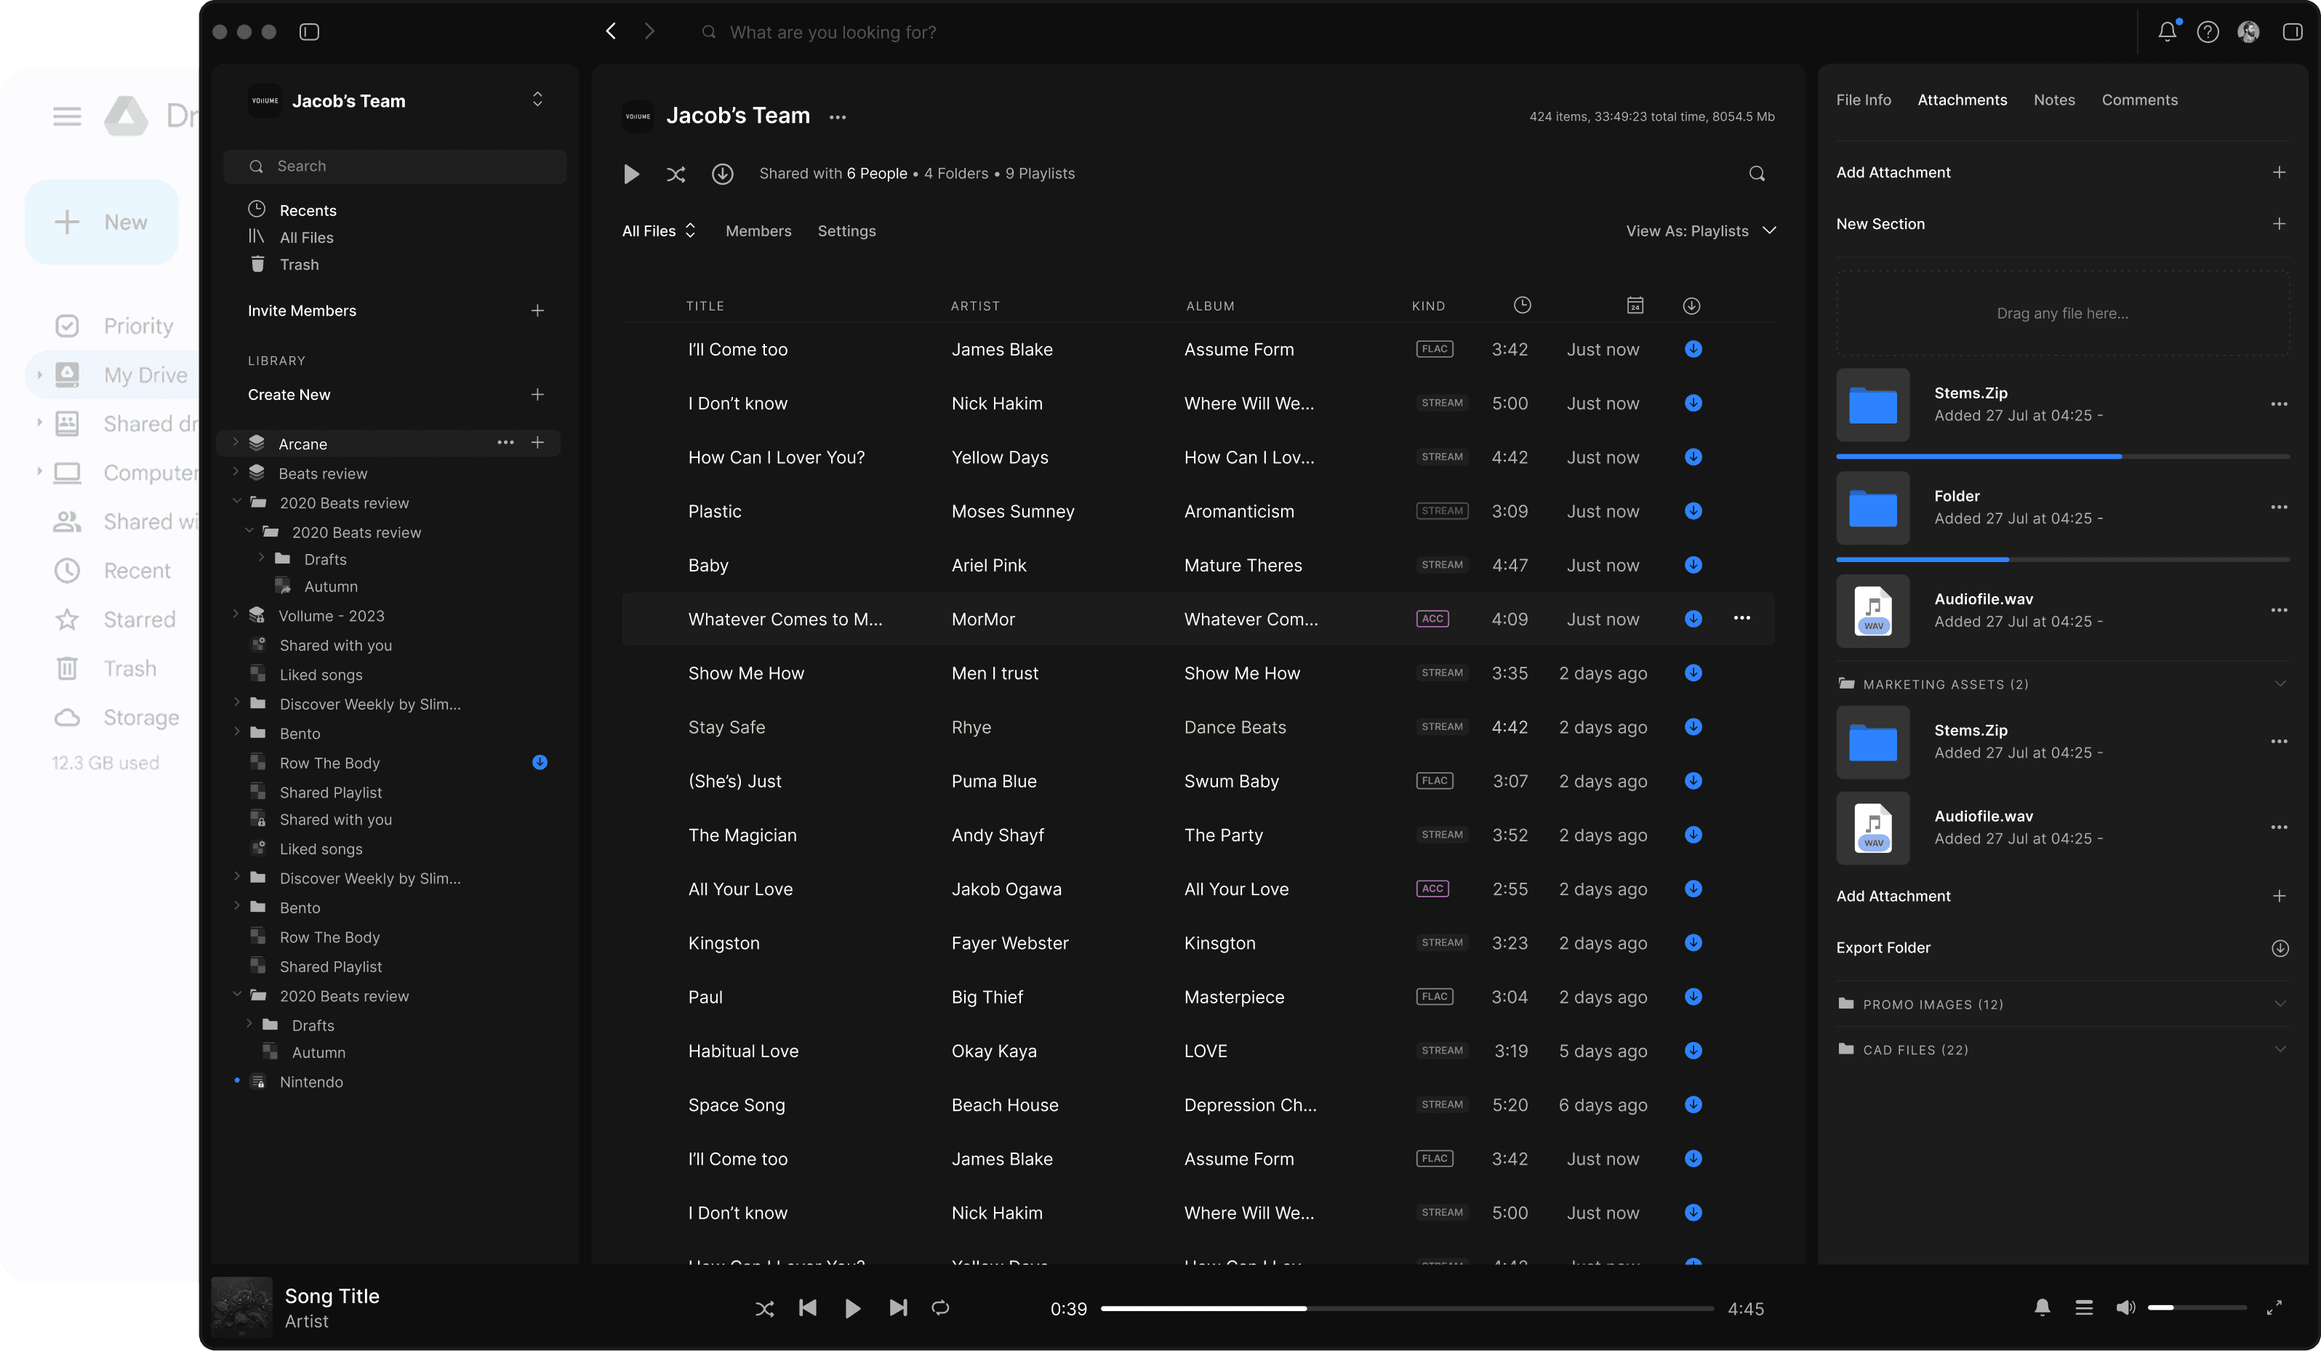
Task: Click the sidebar Search field
Action: point(395,167)
